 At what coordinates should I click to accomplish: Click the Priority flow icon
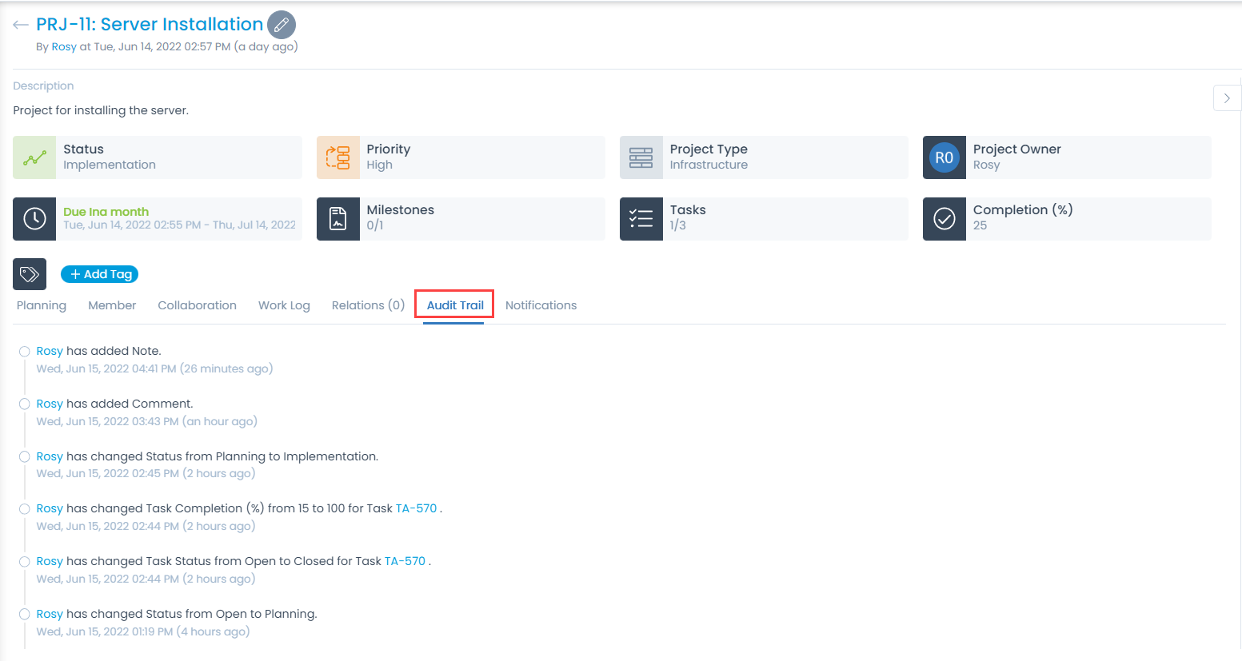337,157
